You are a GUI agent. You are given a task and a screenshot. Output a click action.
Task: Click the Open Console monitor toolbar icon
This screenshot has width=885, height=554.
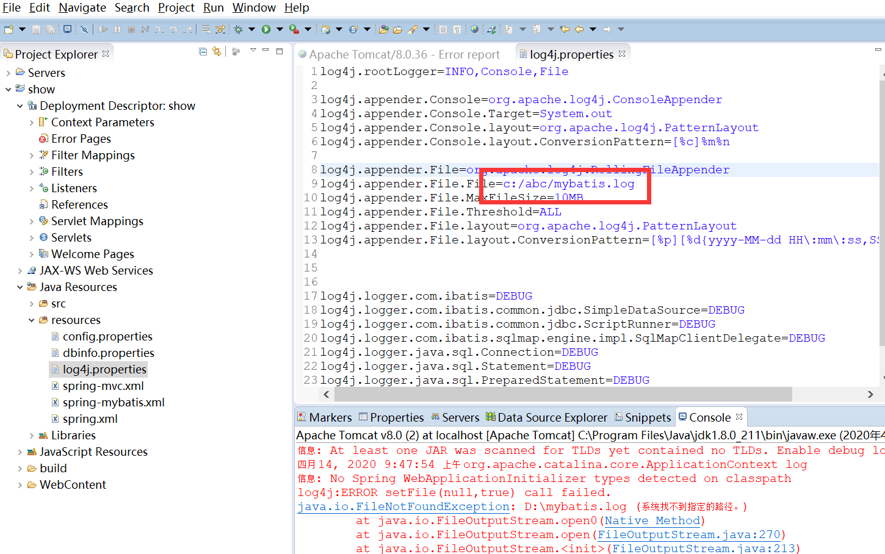point(67,29)
